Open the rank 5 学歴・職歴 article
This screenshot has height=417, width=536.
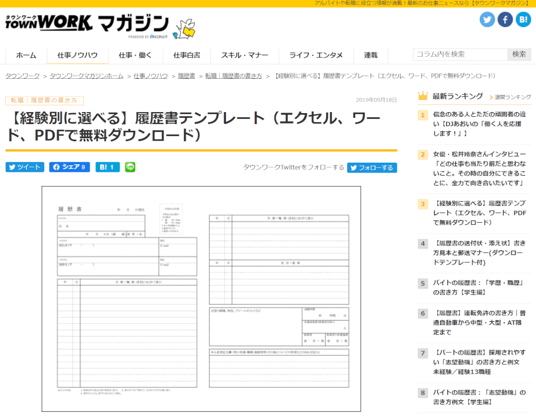pyautogui.click(x=478, y=288)
